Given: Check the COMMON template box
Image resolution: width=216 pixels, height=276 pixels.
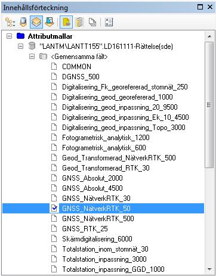Looking at the screenshot, I should pyautogui.click(x=54, y=66).
